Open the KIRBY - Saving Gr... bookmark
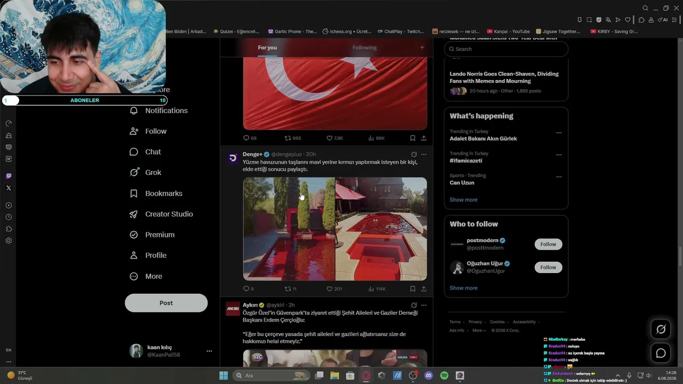This screenshot has height=384, width=683. [x=614, y=31]
